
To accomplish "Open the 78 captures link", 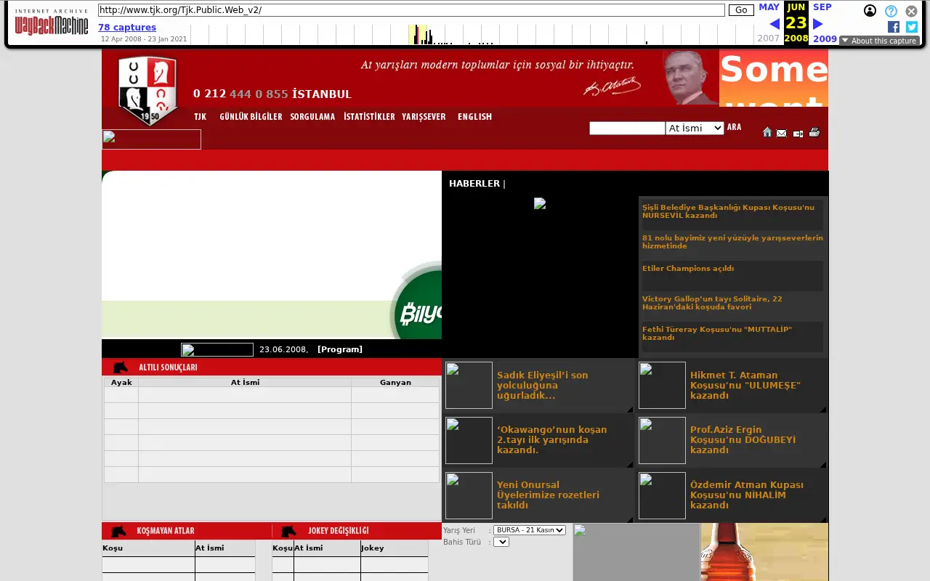I will (x=127, y=28).
